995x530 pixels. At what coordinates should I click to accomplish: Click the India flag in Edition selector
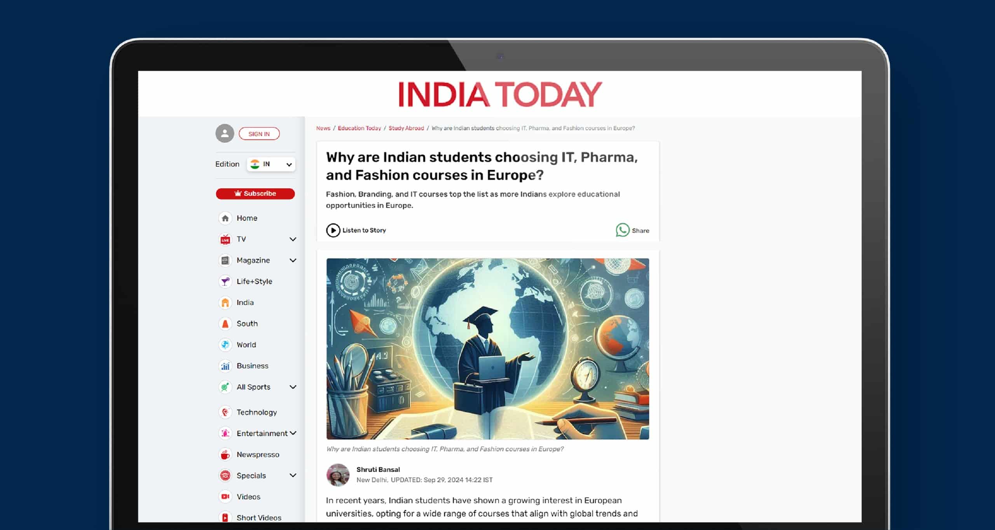pyautogui.click(x=255, y=164)
